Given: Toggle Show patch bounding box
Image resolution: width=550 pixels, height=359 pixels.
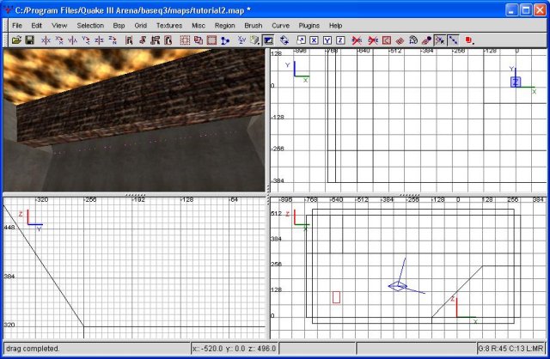Looking at the screenshot, I should (387, 40).
